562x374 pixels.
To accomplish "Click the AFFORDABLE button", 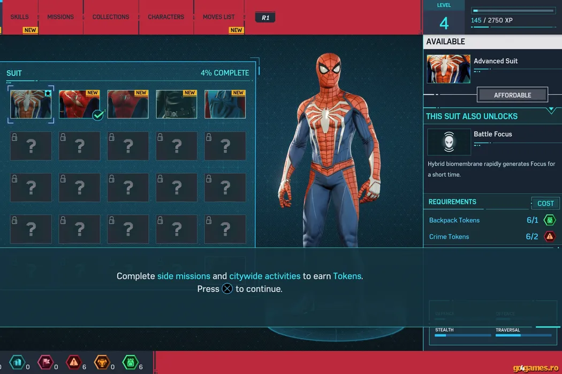I will 512,95.
